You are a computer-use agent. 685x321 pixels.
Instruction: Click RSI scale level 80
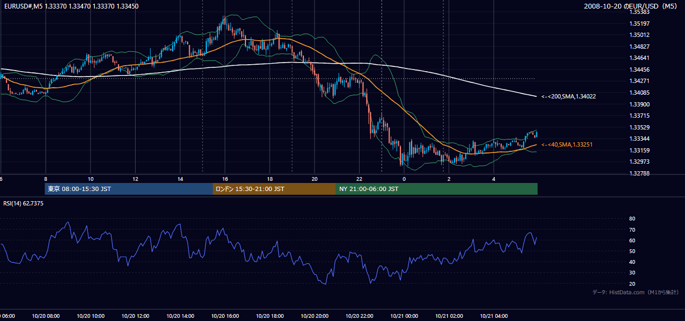click(x=632, y=219)
